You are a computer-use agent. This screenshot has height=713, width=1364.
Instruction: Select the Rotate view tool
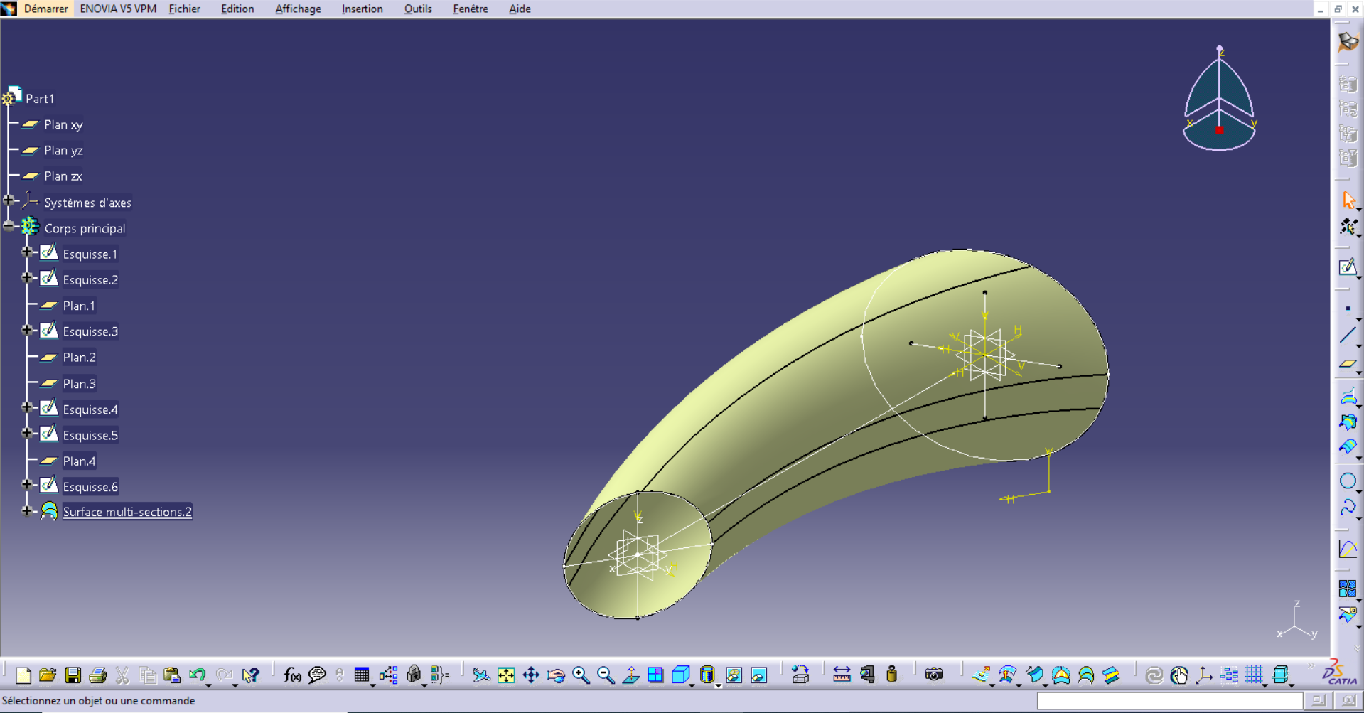coord(556,675)
